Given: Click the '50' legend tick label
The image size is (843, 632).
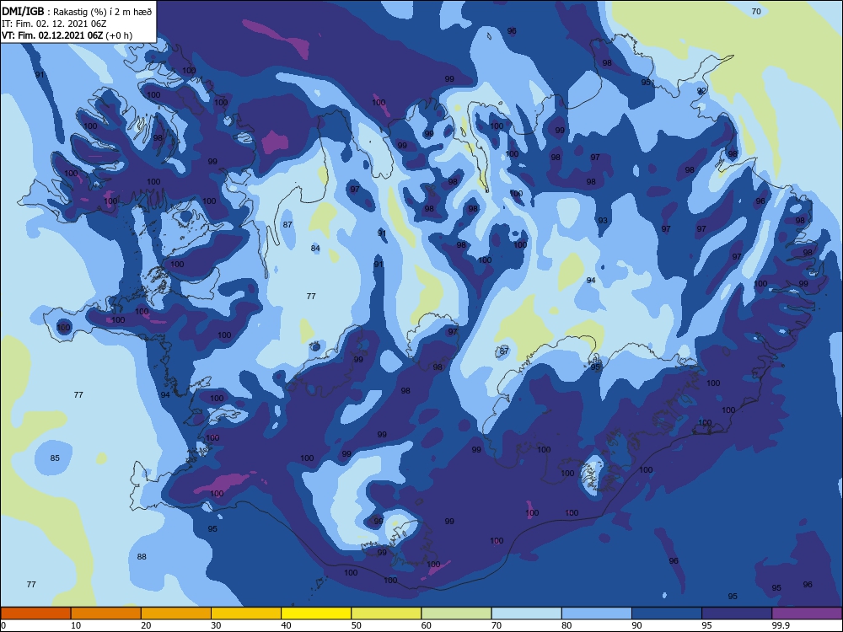Looking at the screenshot, I should pos(356,625).
